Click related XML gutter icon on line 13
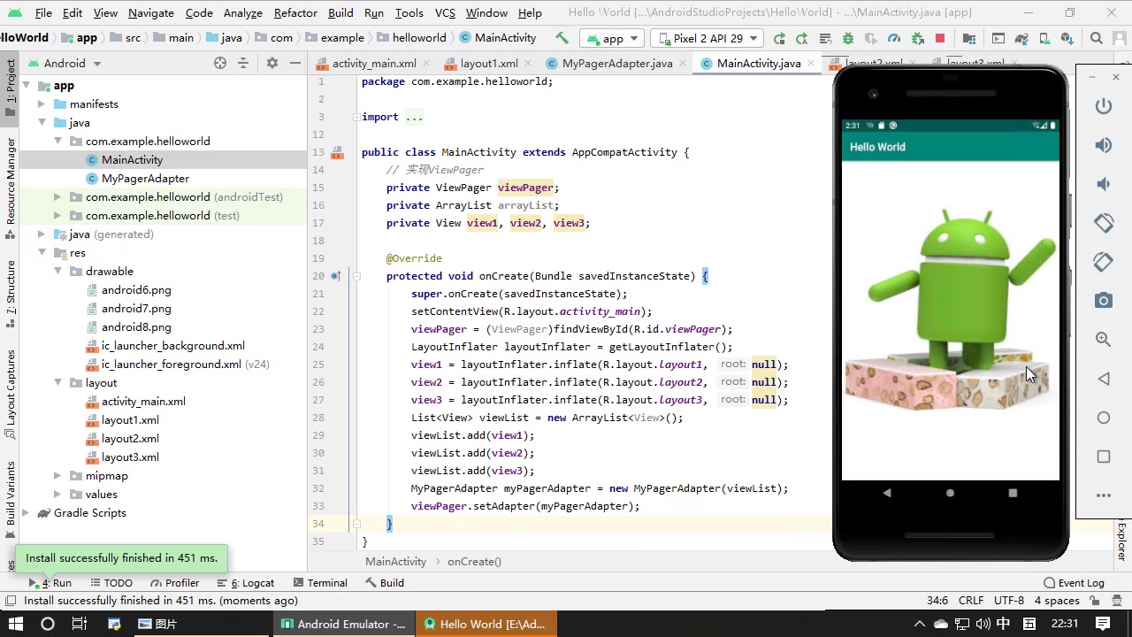1132x637 pixels. [337, 152]
